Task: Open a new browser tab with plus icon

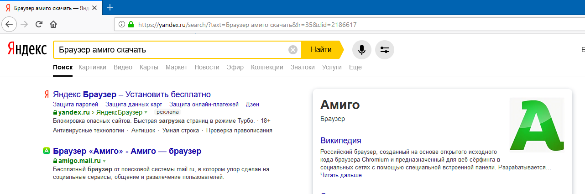Action: point(110,8)
